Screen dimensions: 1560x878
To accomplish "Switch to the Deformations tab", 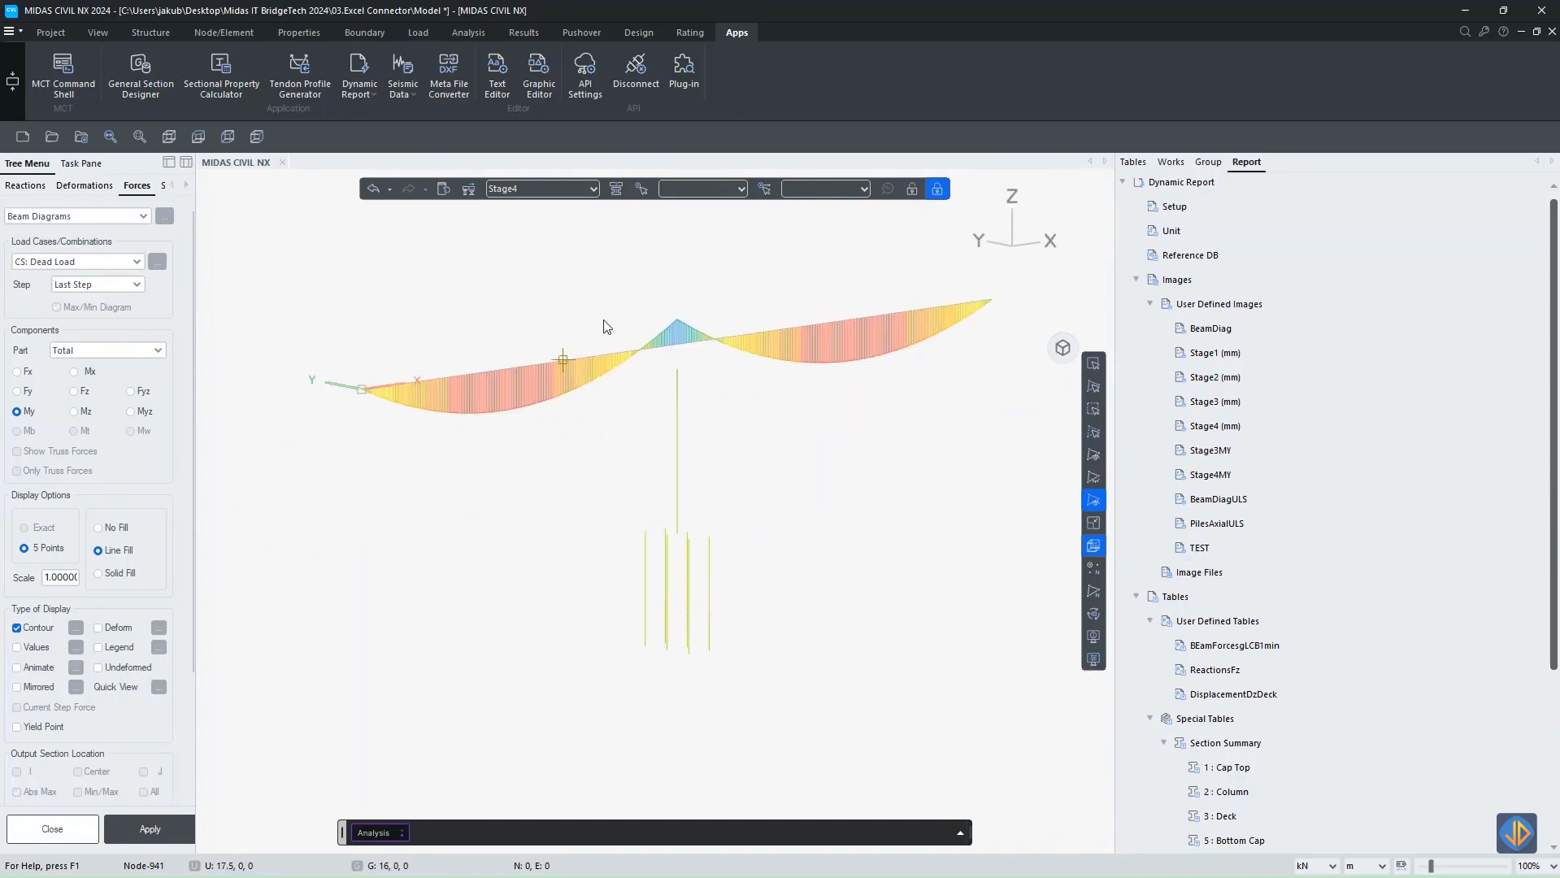I will (x=85, y=185).
